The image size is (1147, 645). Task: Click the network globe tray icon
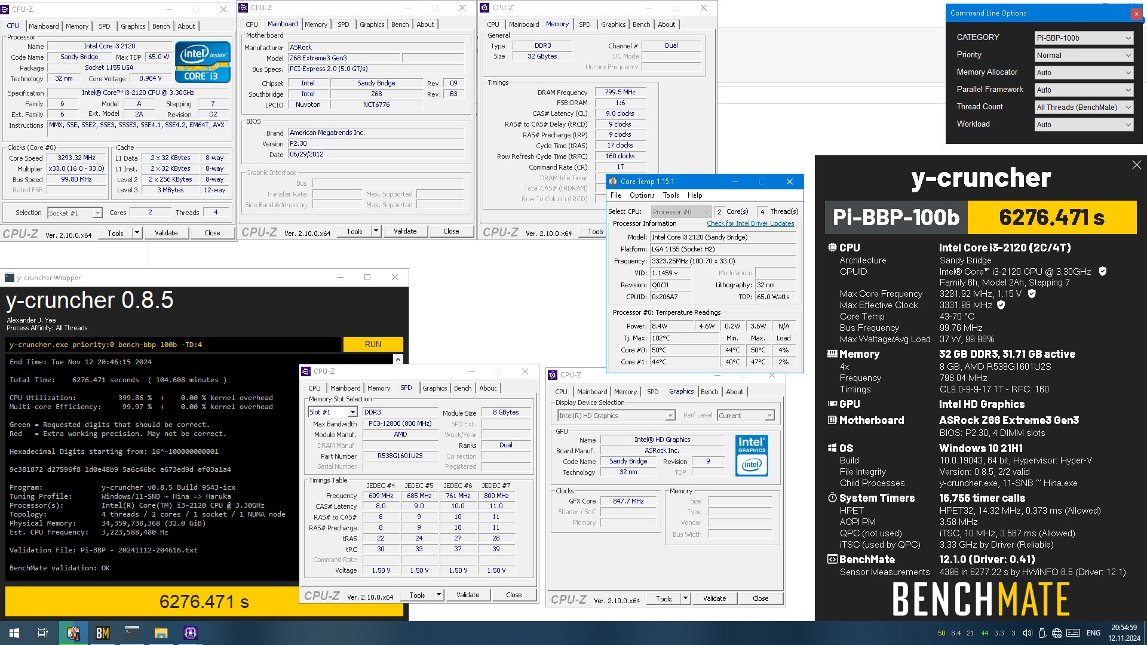(1057, 633)
